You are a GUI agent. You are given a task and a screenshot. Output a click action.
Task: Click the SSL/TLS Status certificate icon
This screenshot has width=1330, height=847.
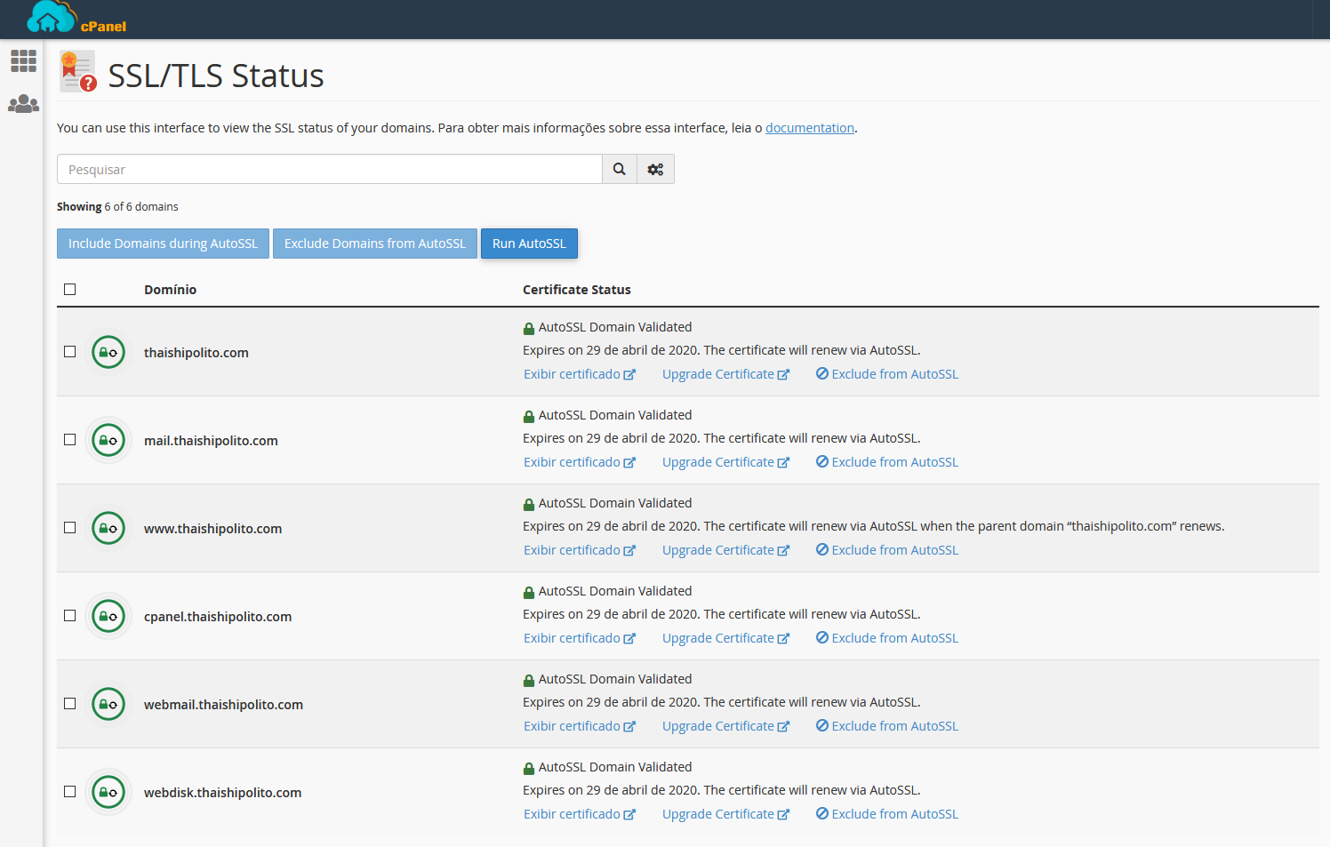tap(77, 72)
